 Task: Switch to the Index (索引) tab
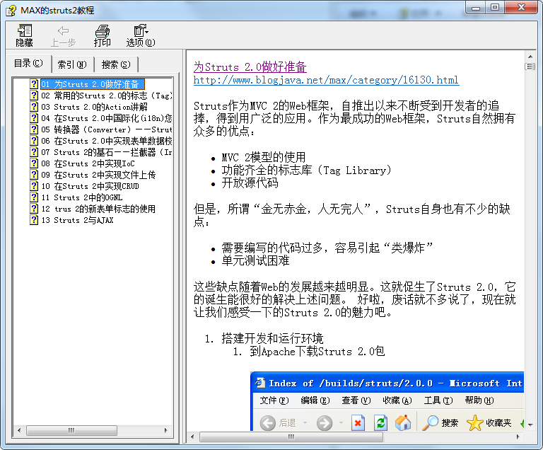pos(72,64)
